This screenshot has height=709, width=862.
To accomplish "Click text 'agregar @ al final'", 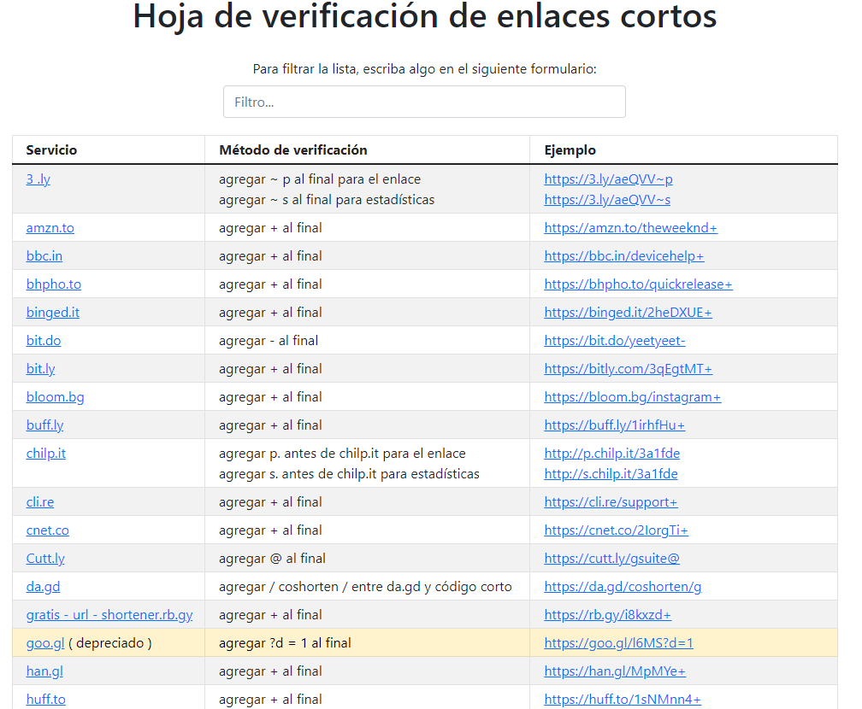I will coord(272,559).
